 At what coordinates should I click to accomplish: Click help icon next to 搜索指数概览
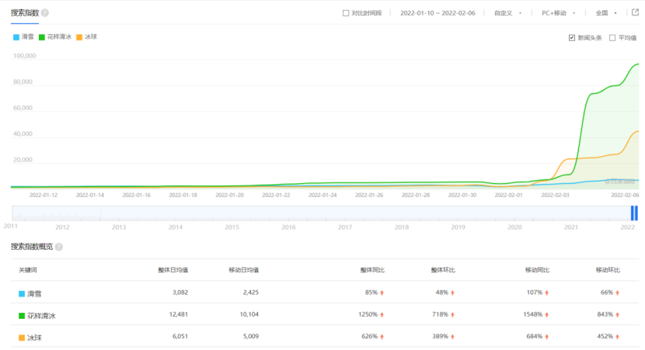59,247
